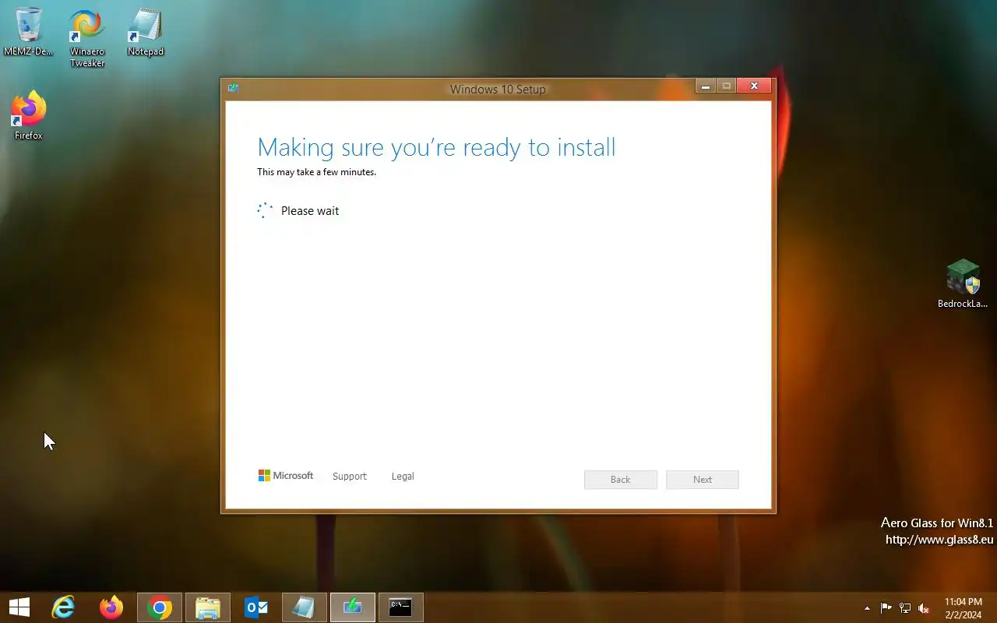Maximize the Windows 10 Setup window
The height and width of the screenshot is (623, 997).
(727, 86)
